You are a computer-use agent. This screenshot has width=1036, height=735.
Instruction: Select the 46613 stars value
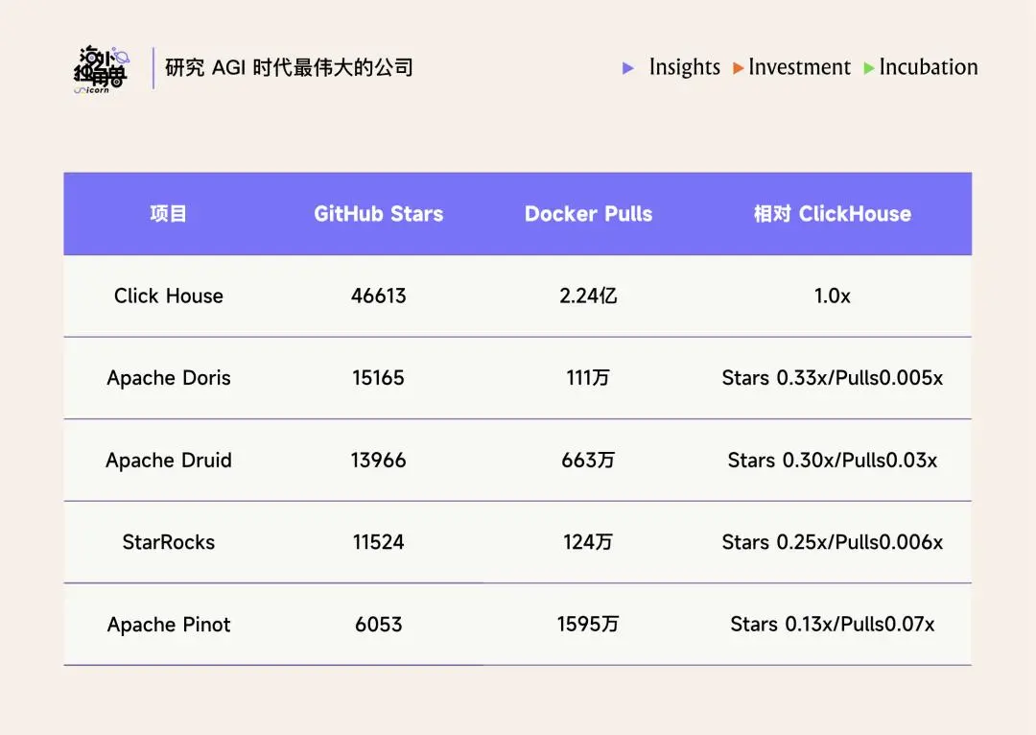click(x=379, y=296)
